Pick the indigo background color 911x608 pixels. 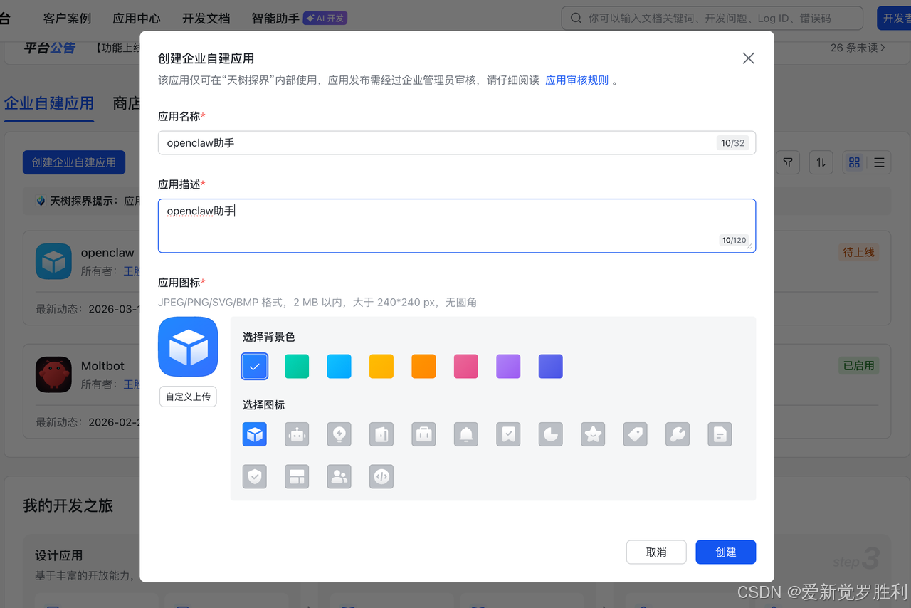(x=551, y=366)
